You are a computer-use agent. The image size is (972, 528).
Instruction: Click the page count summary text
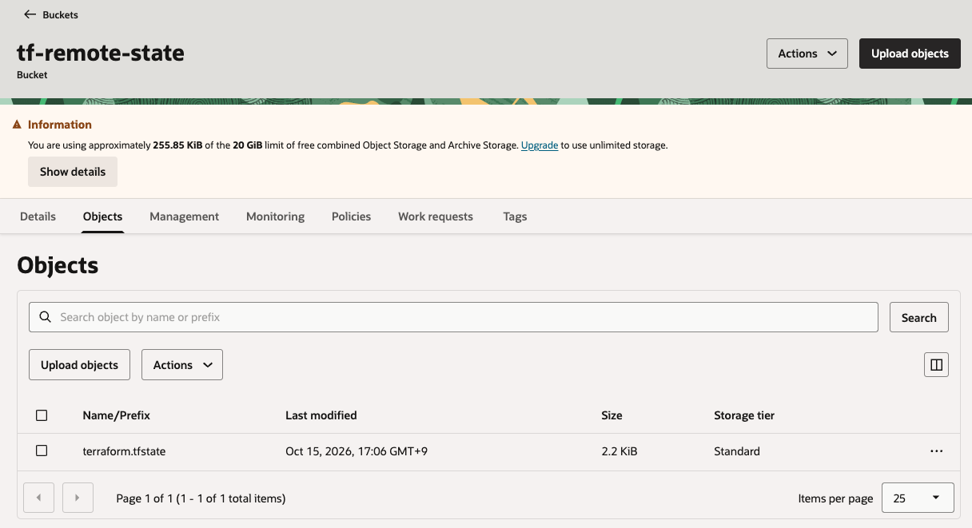coord(201,498)
